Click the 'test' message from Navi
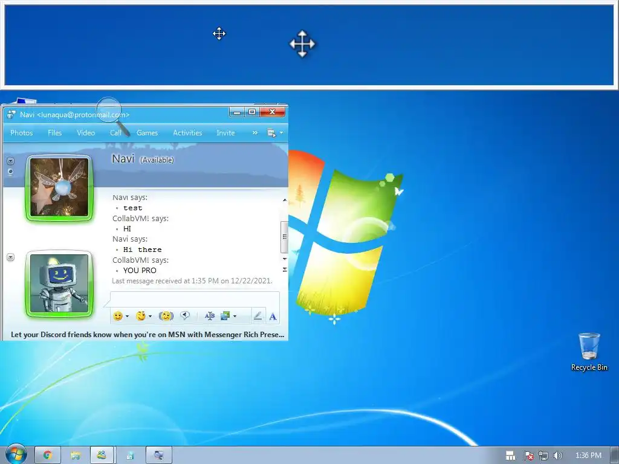This screenshot has width=619, height=464. point(132,208)
